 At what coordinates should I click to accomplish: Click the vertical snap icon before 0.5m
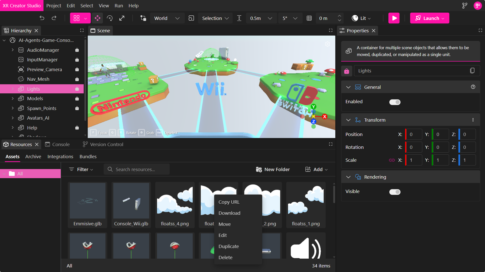click(x=239, y=18)
